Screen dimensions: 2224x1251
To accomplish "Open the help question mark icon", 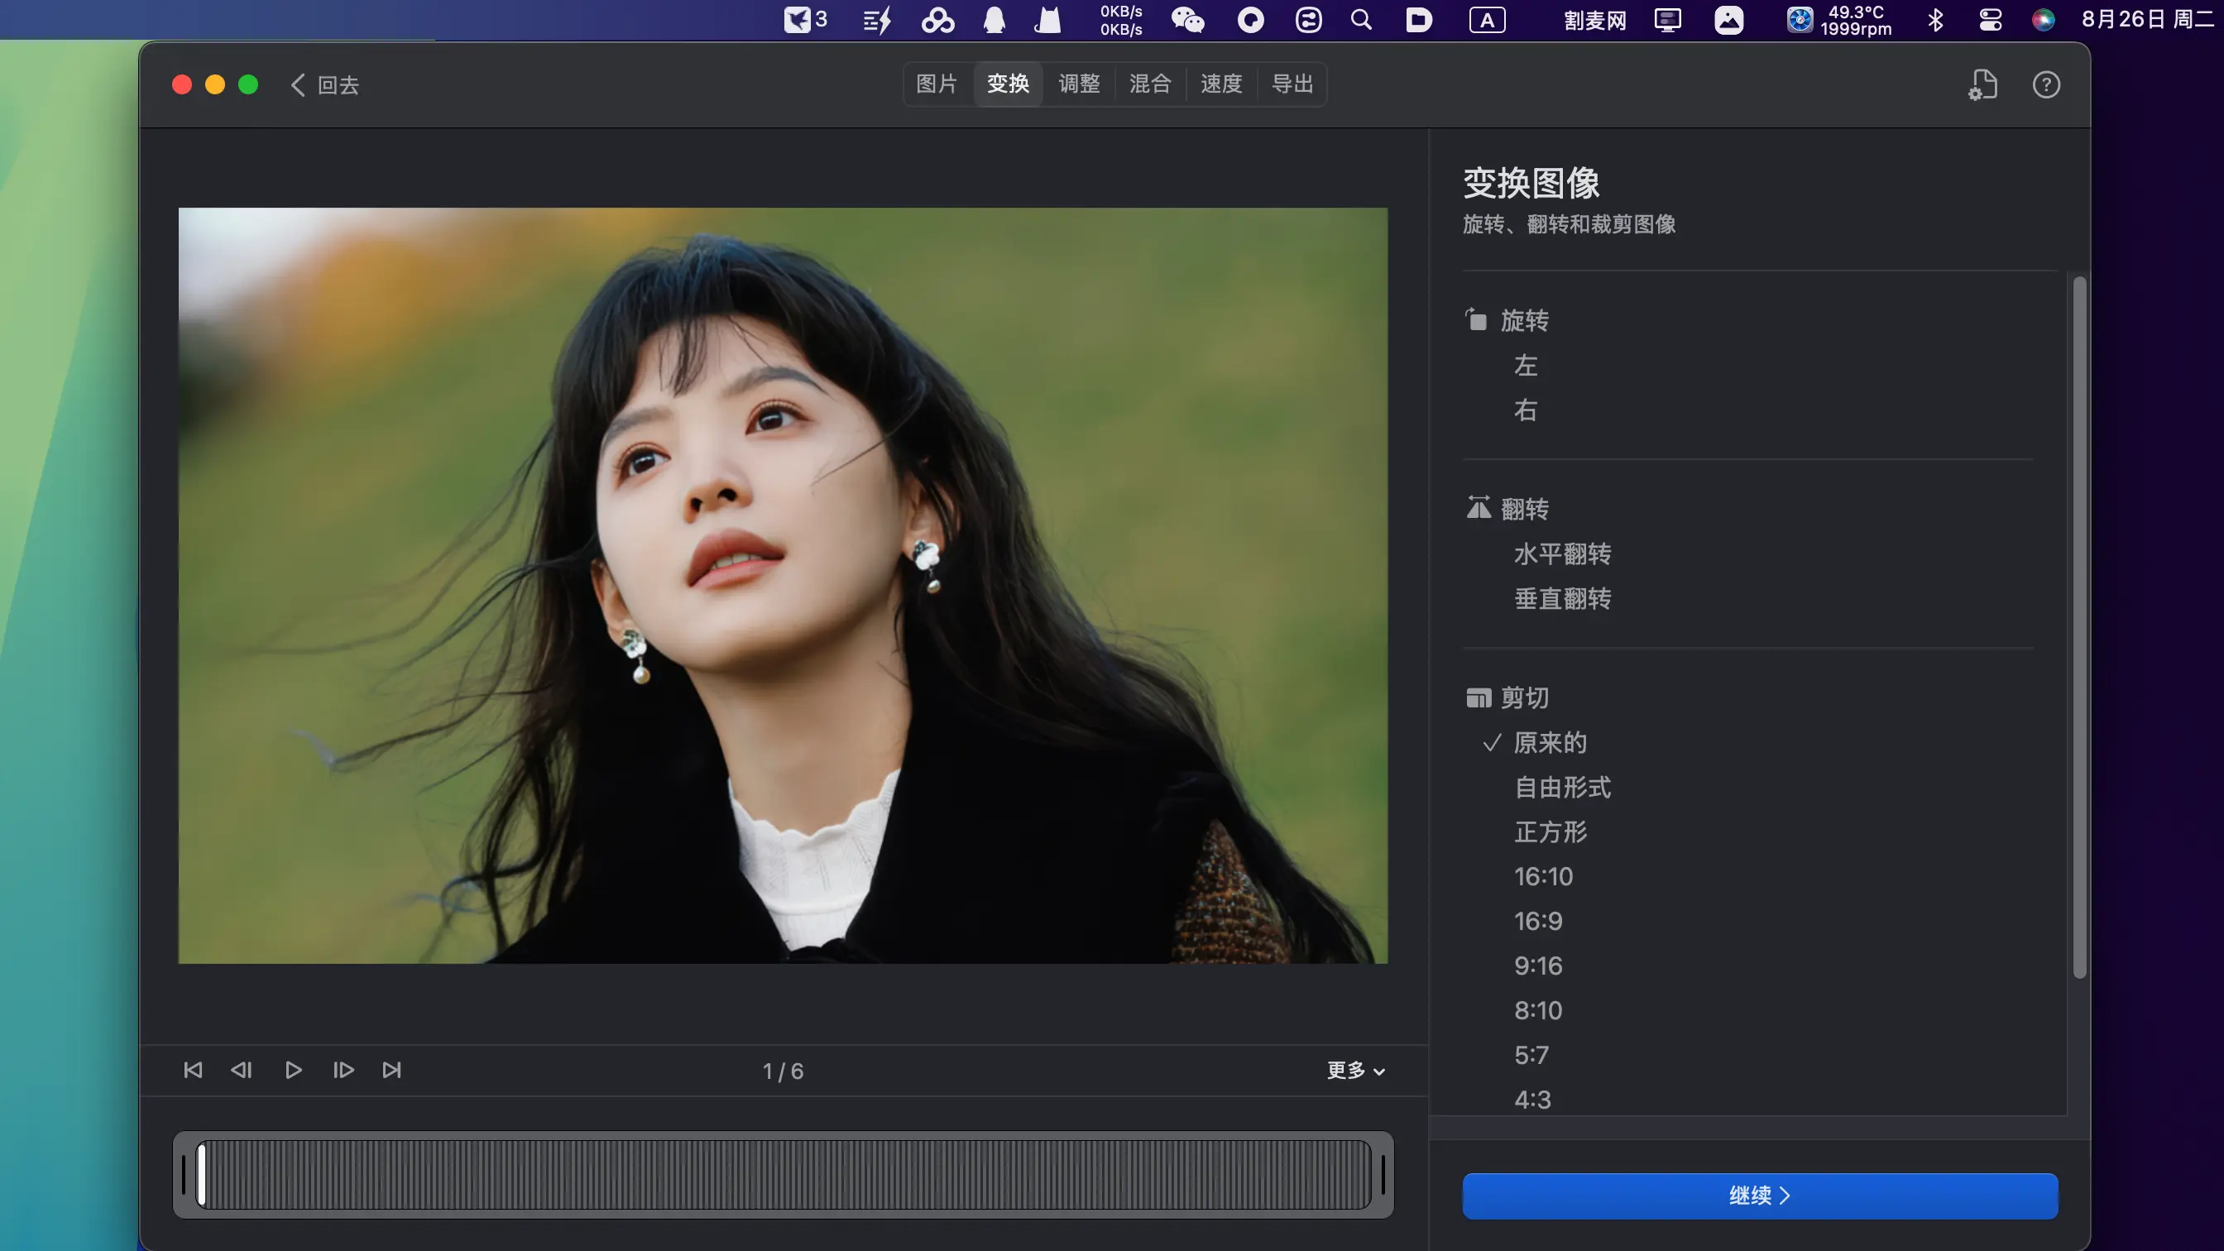I will point(2045,84).
